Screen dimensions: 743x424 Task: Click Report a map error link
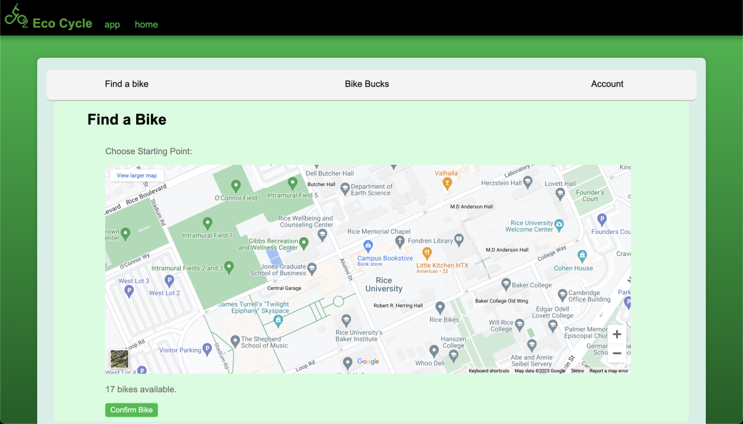click(x=609, y=371)
